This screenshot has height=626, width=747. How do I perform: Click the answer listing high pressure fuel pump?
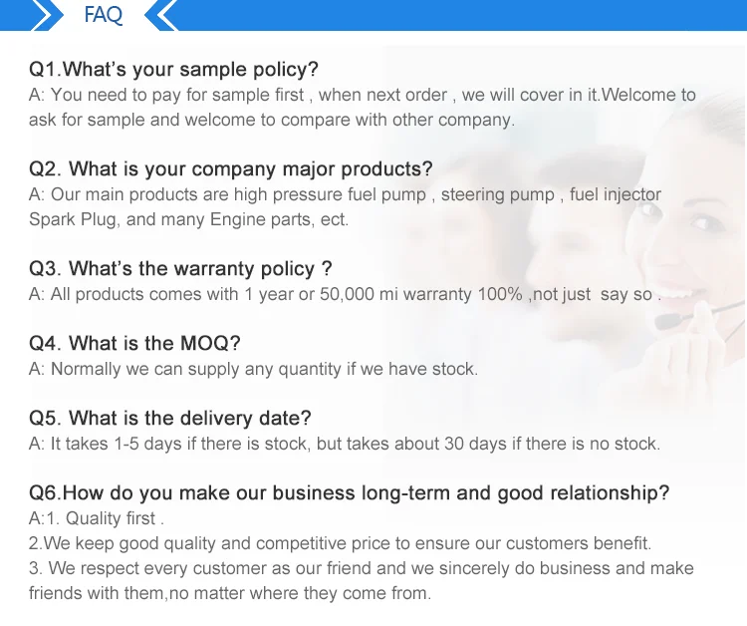(345, 194)
